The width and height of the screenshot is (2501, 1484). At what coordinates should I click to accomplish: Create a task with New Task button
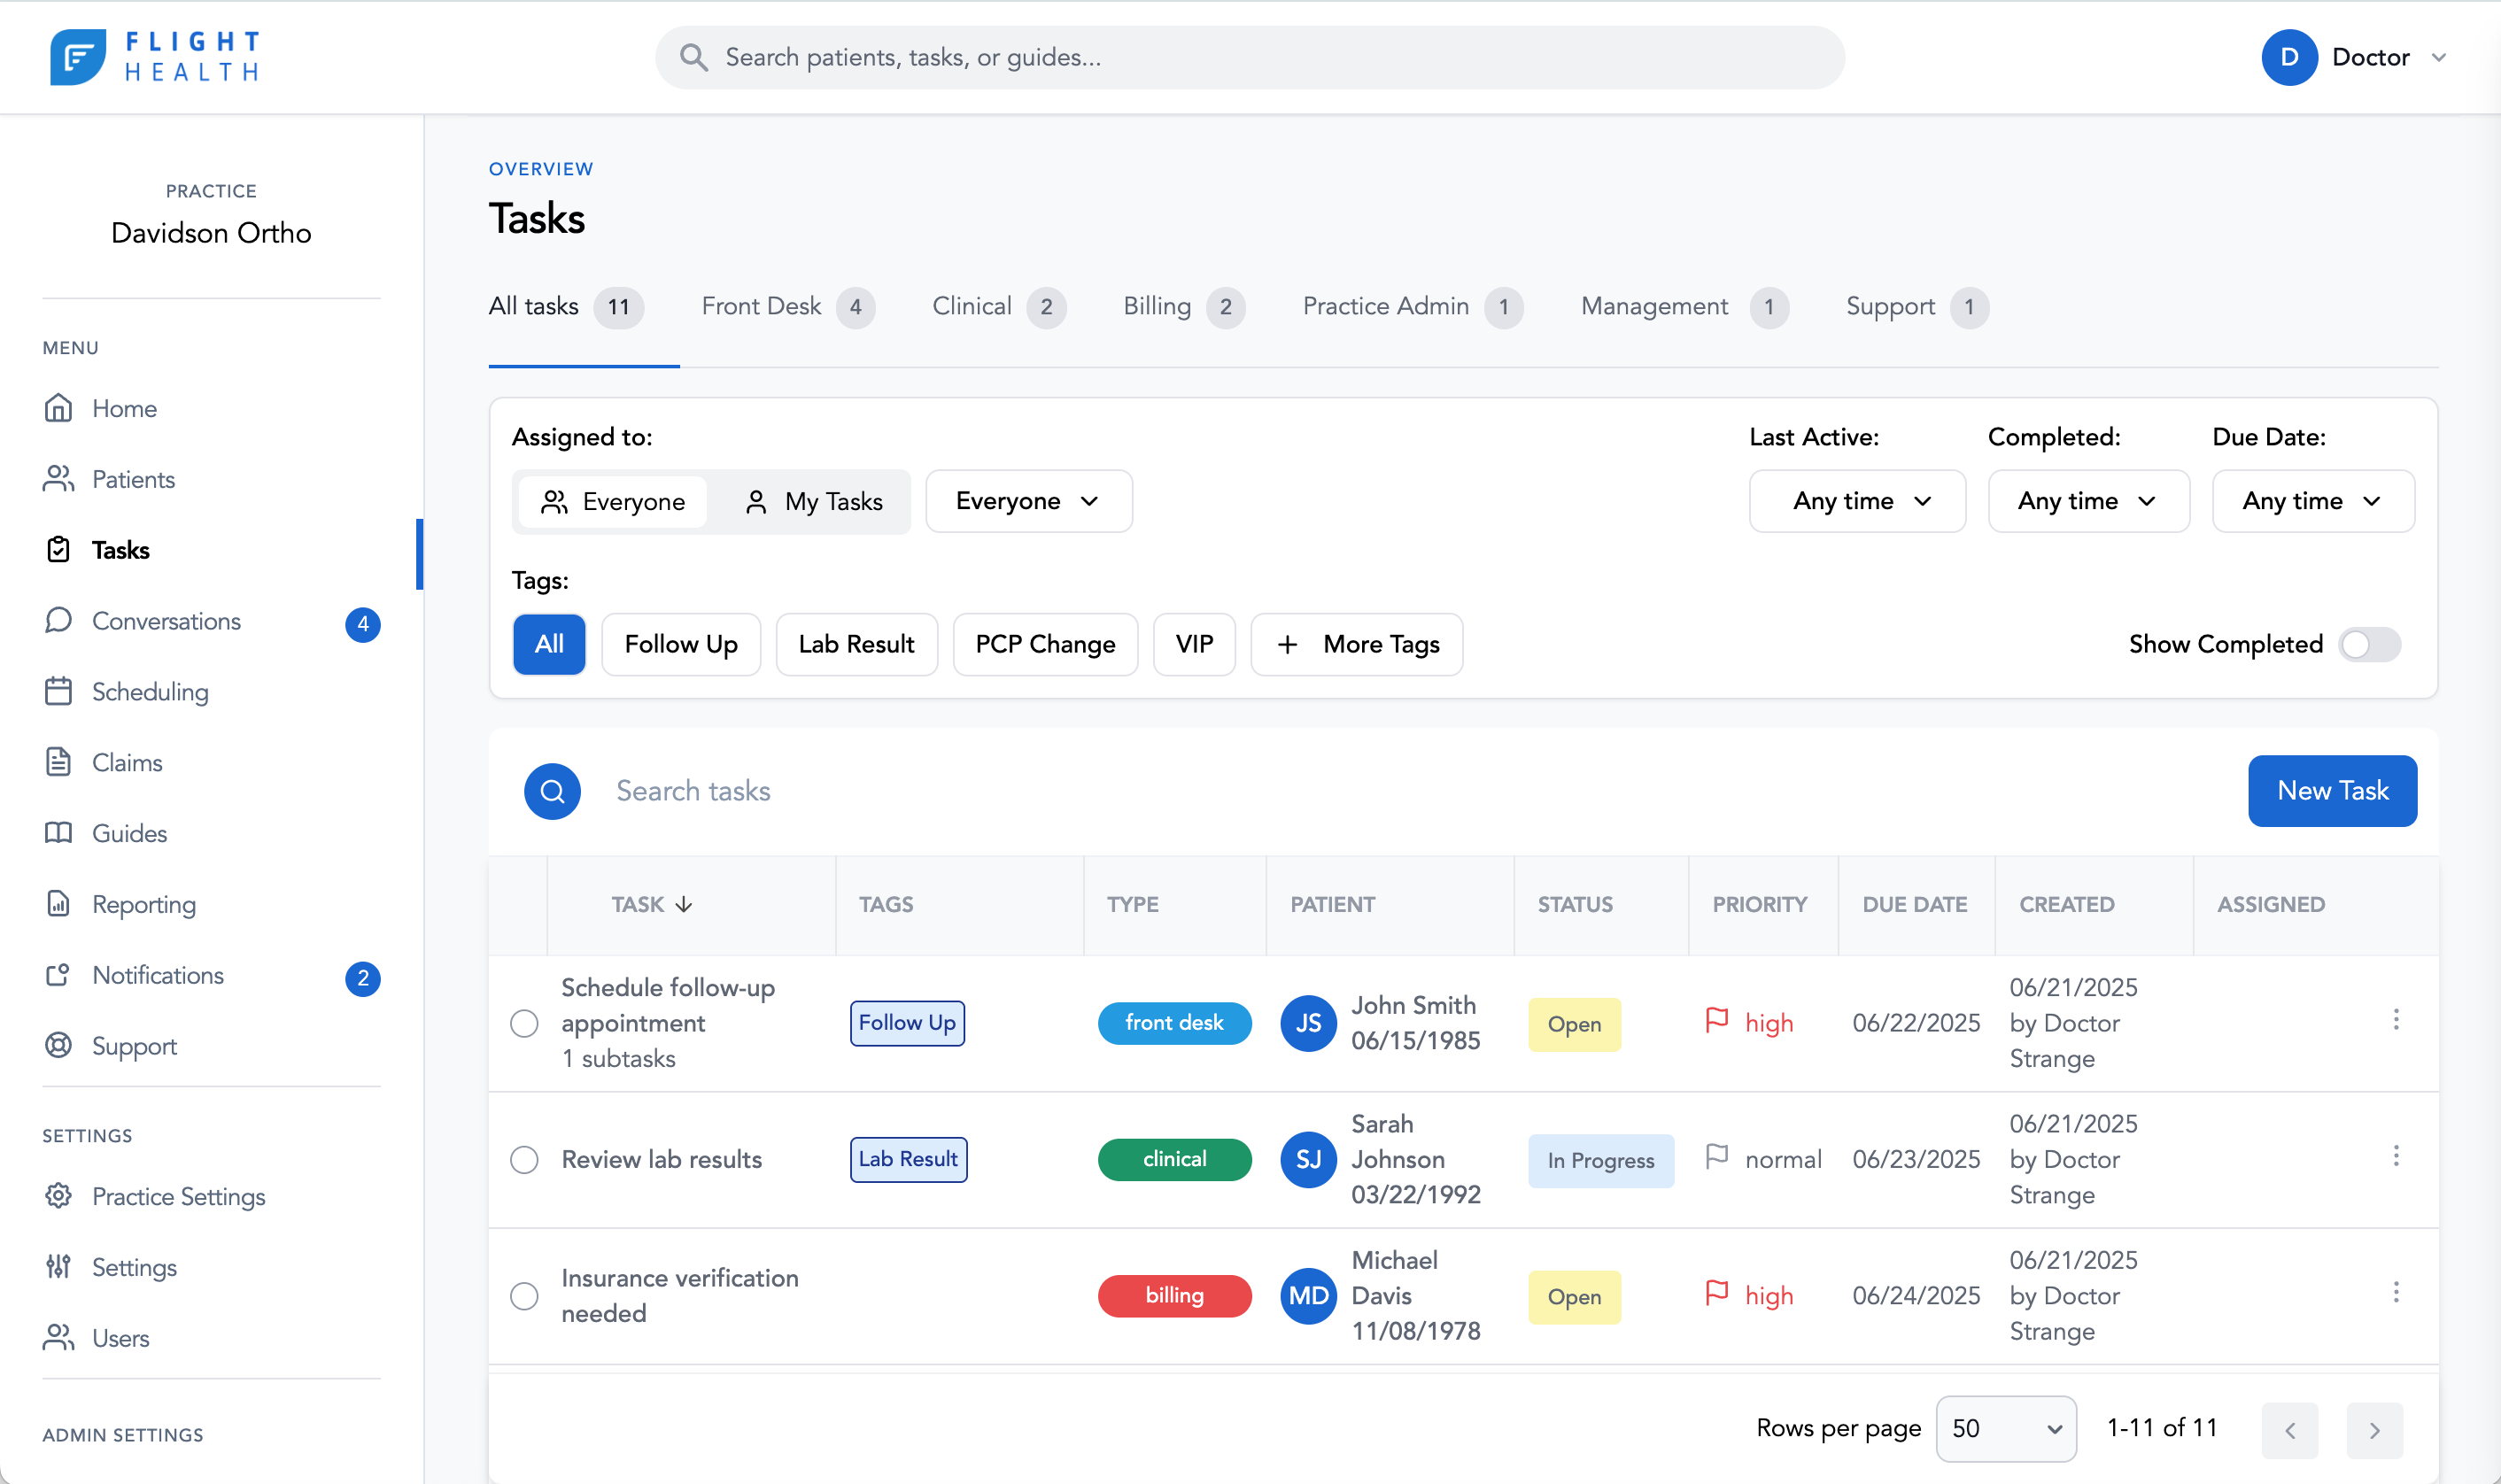pyautogui.click(x=2332, y=790)
